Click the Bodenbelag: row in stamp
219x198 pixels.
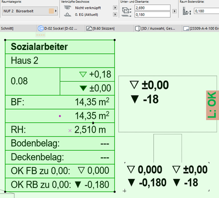(x=60, y=144)
